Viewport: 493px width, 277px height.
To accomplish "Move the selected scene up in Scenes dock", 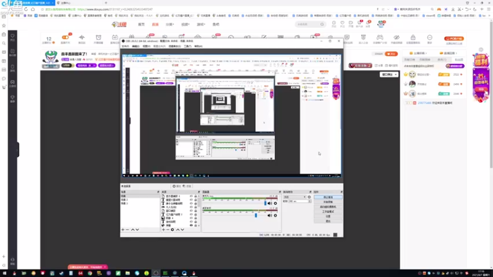I will tap(132, 230).
